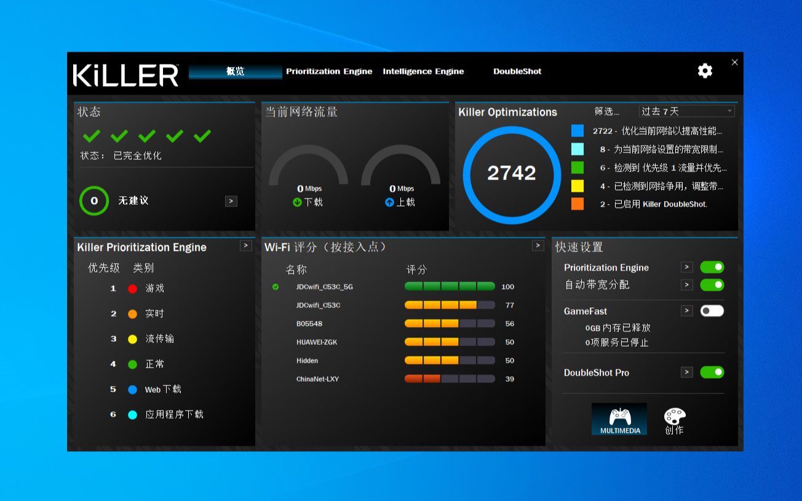The width and height of the screenshot is (802, 501).
Task: Click the 已启用 Killer DoubleShot legend entry
Action: pos(654,205)
